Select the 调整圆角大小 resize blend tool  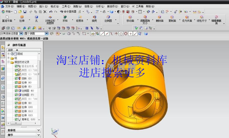[x=145, y=20]
